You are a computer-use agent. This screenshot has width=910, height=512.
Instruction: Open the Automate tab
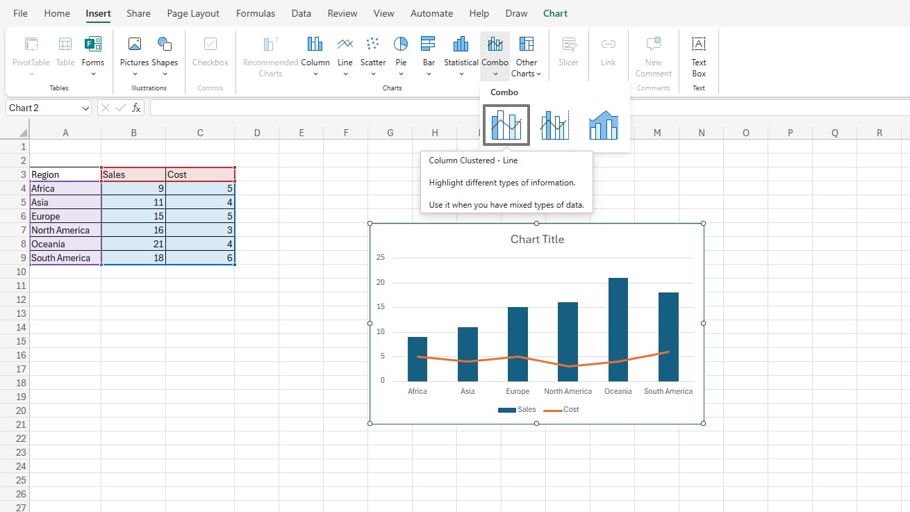[x=431, y=13]
